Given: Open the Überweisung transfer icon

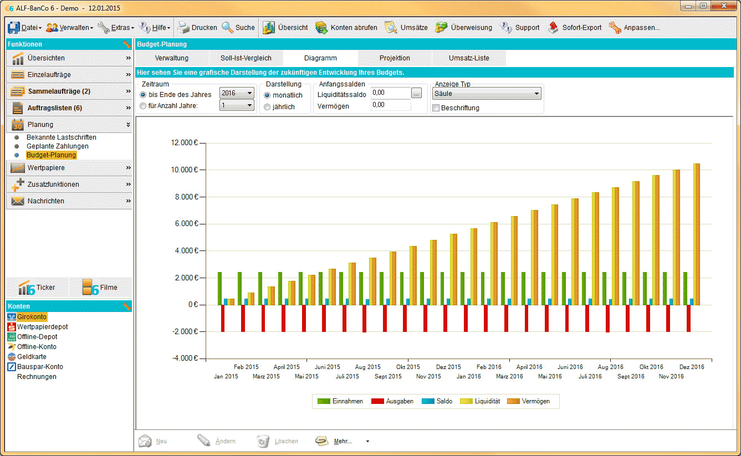Looking at the screenshot, I should pyautogui.click(x=442, y=27).
